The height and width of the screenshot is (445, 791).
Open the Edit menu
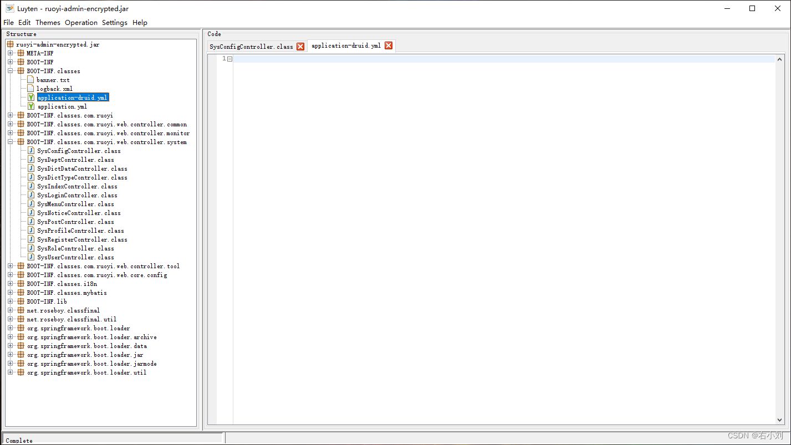pyautogui.click(x=24, y=23)
